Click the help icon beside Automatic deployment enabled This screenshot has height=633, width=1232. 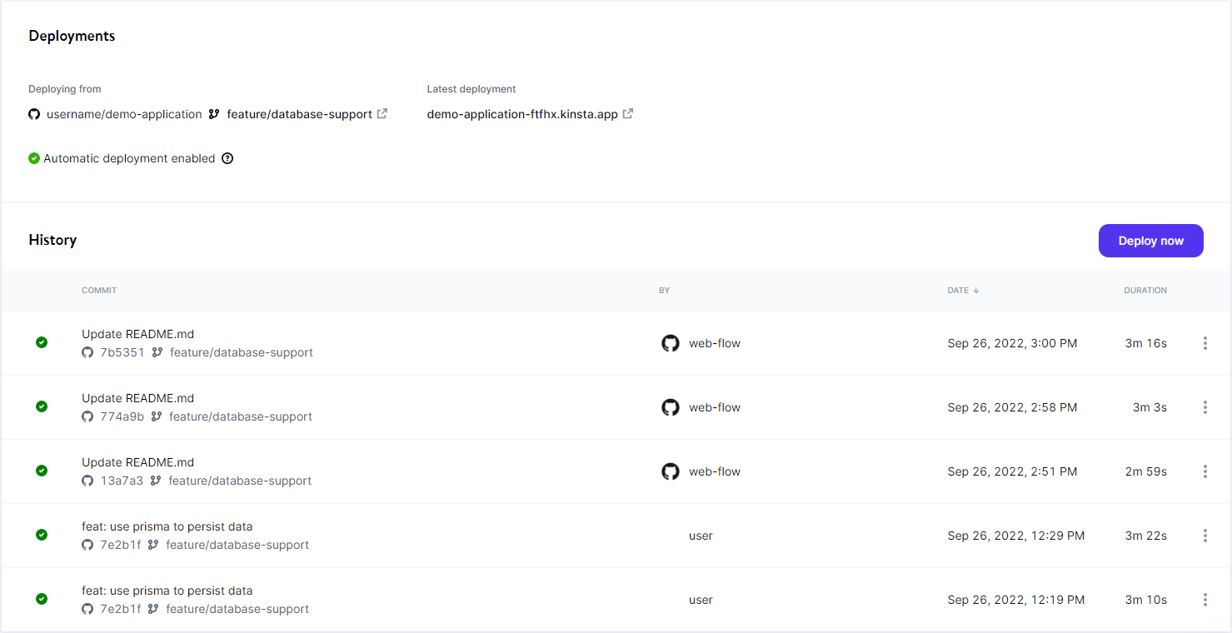coord(227,158)
